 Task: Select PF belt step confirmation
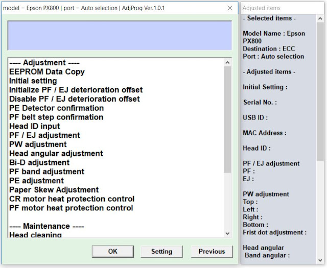coord(56,117)
